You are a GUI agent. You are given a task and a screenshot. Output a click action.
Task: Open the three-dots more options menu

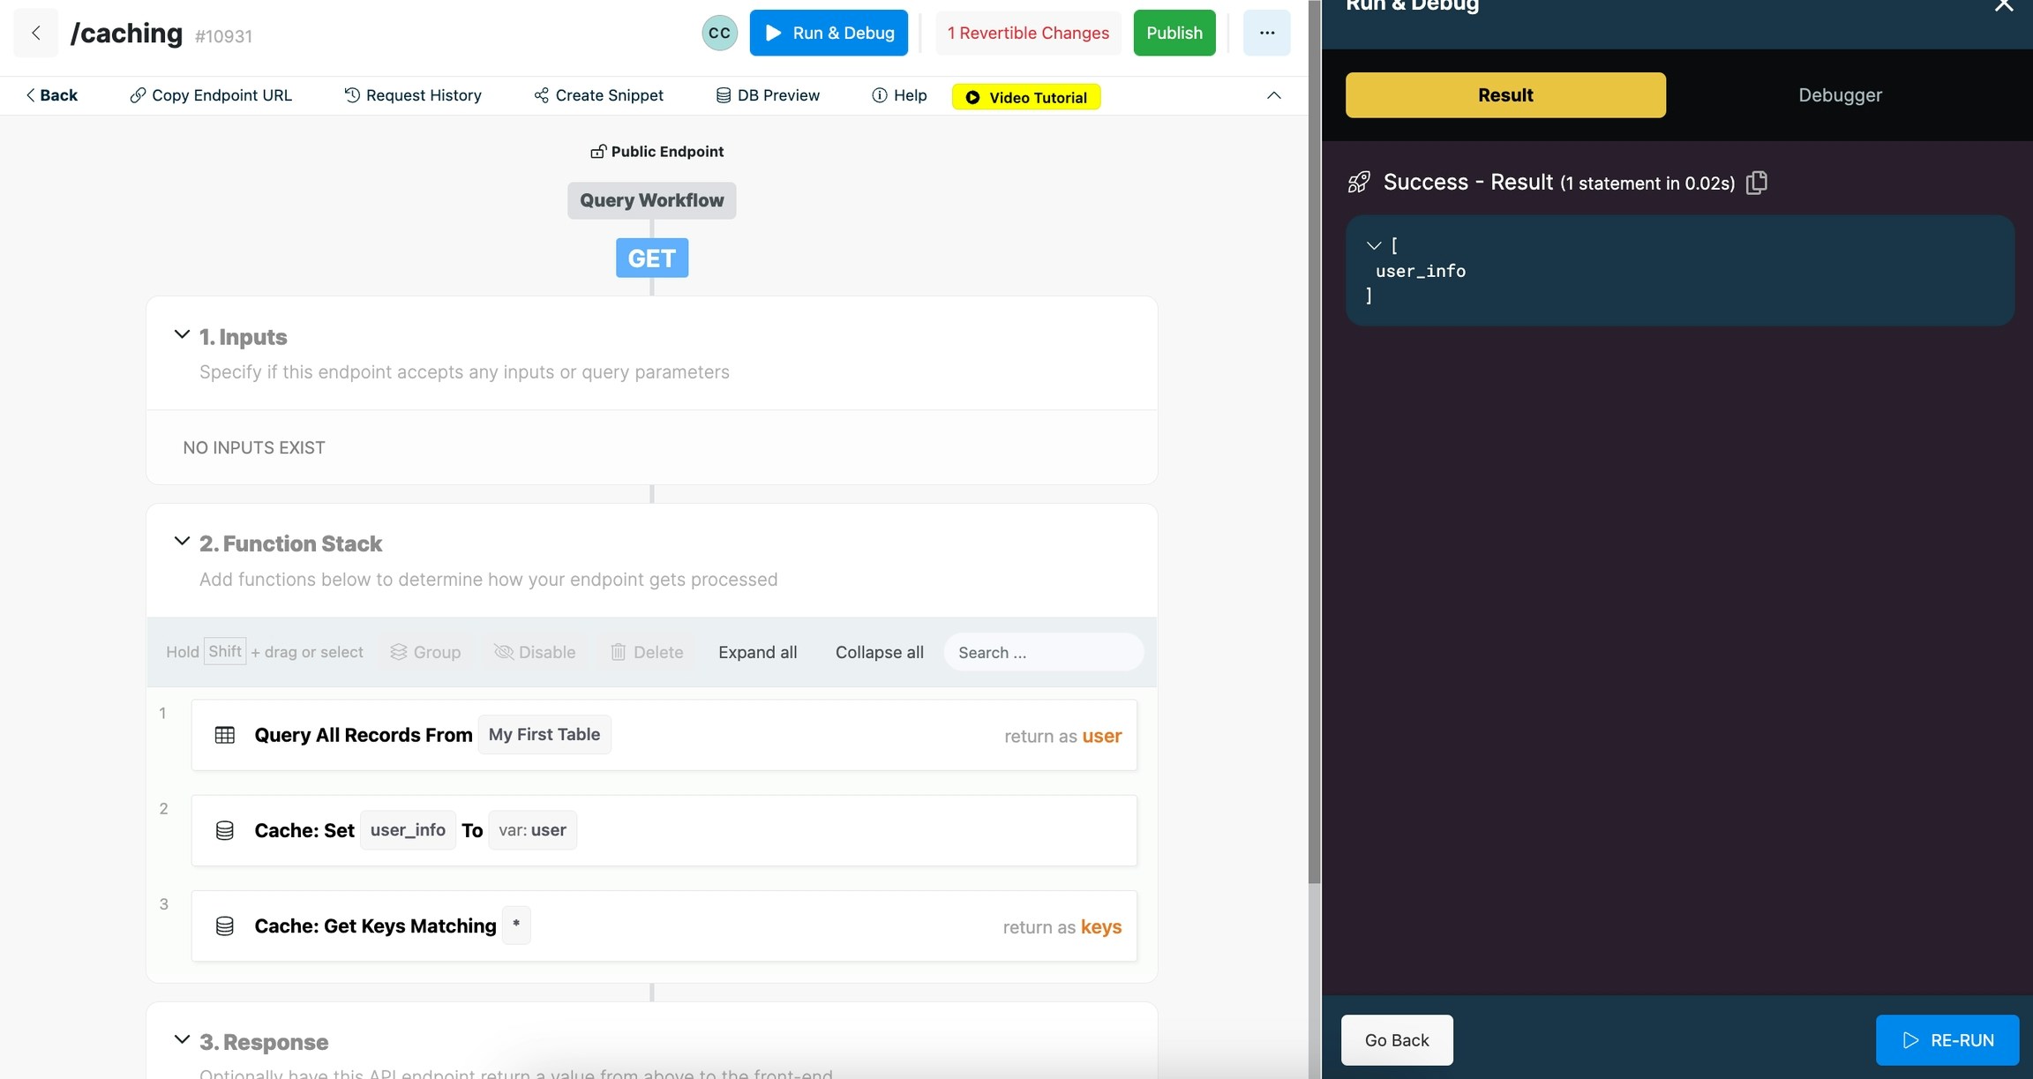point(1266,33)
